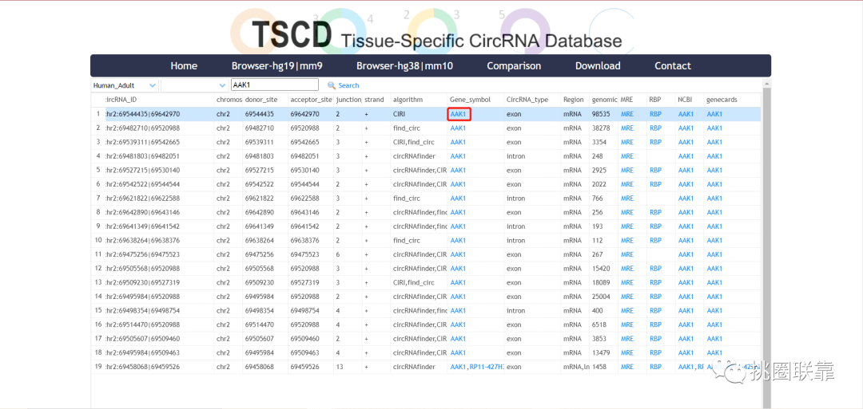Go to the Home menu item

(184, 66)
